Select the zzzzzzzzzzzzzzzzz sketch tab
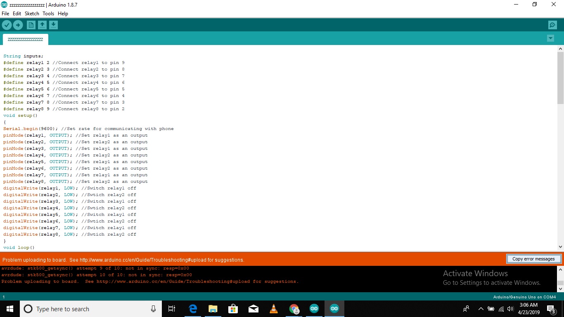Image resolution: width=564 pixels, height=317 pixels. point(26,40)
